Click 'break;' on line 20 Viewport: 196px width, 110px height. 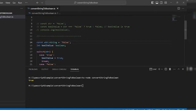click(x=45, y=61)
